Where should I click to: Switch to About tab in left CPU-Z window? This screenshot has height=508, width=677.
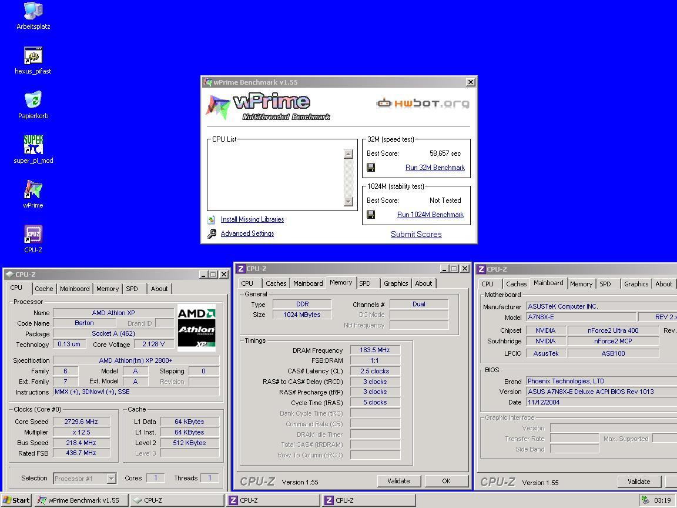pos(159,289)
